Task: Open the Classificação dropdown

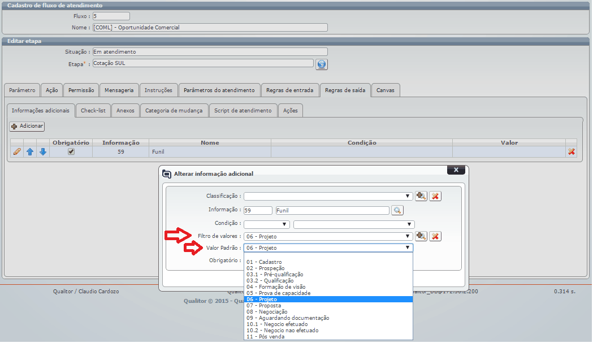Action: pyautogui.click(x=328, y=196)
